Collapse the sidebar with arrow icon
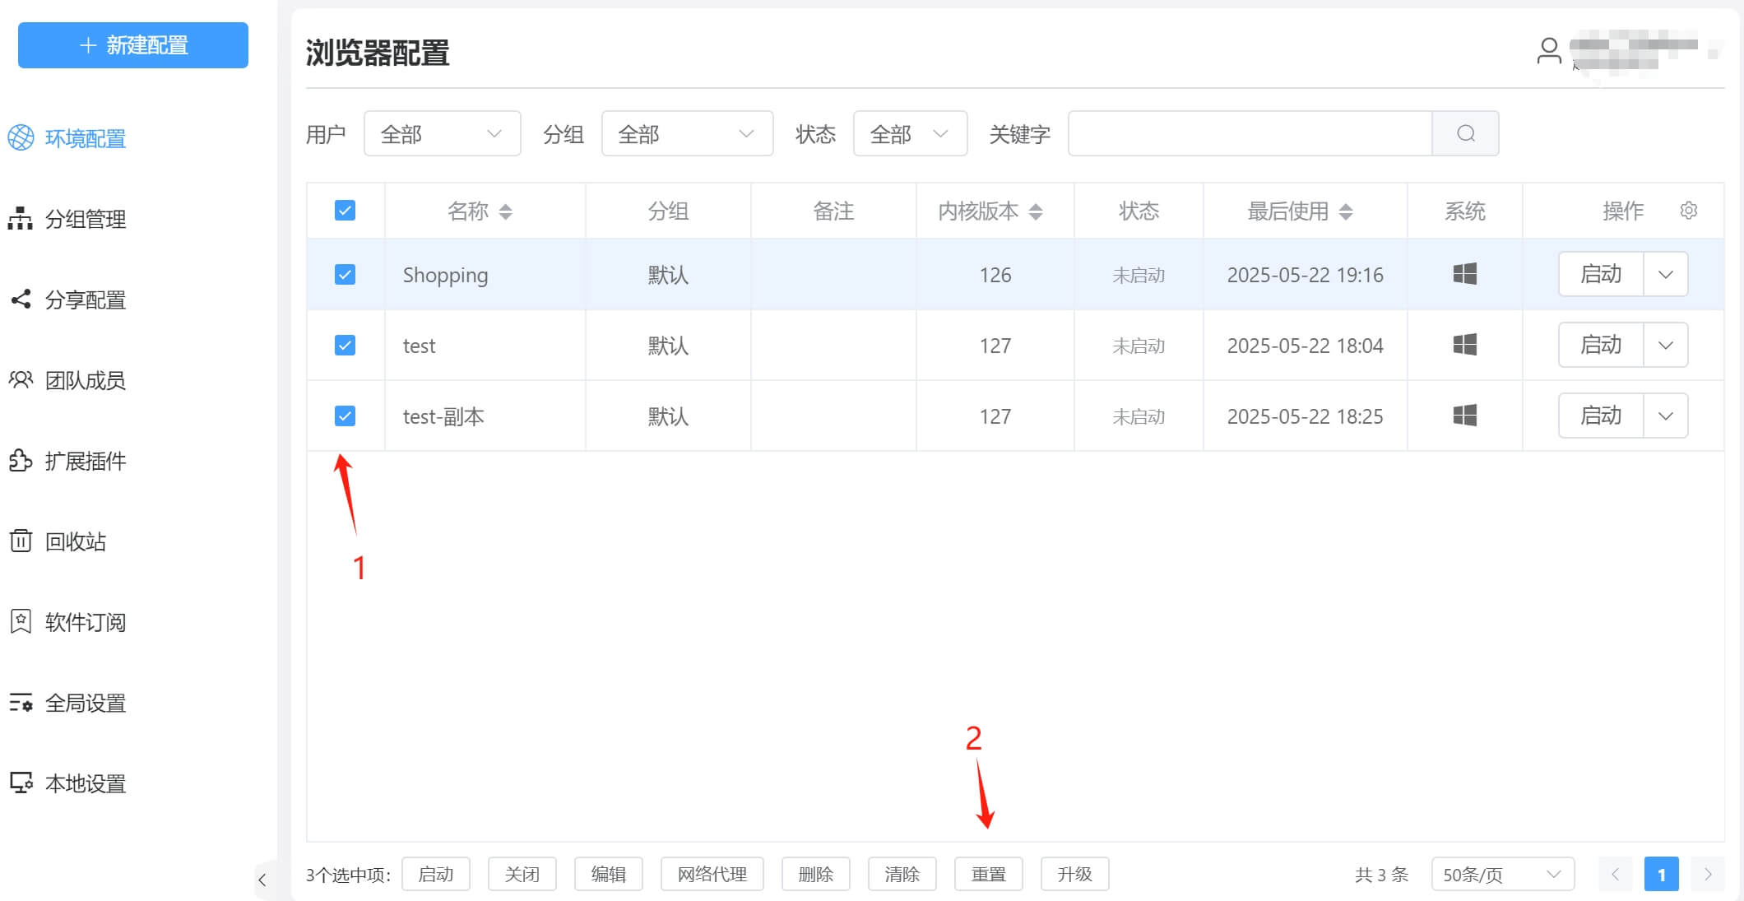This screenshot has height=901, width=1744. 262,880
